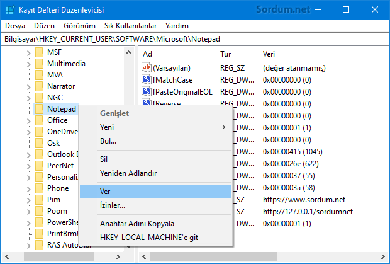Screen dimensions: 390x264
Task: Open the Dosya menu
Action: coord(14,26)
